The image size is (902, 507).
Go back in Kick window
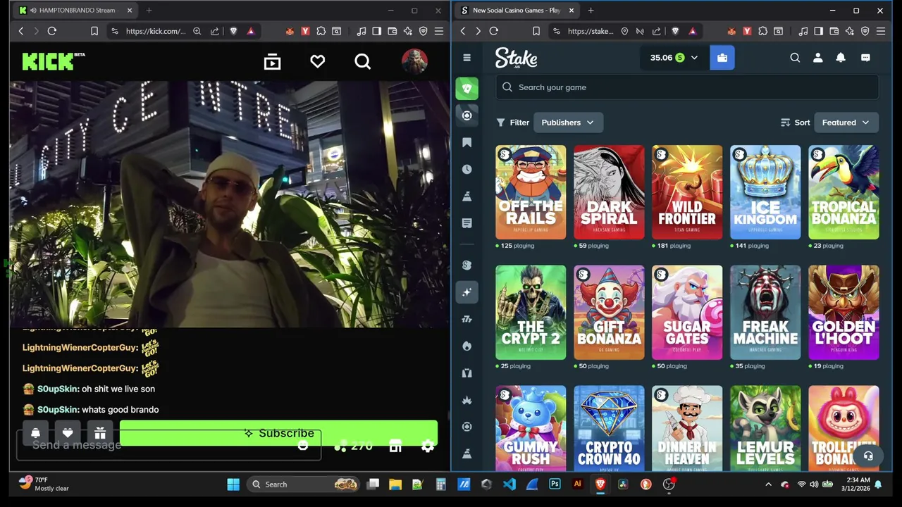click(21, 31)
